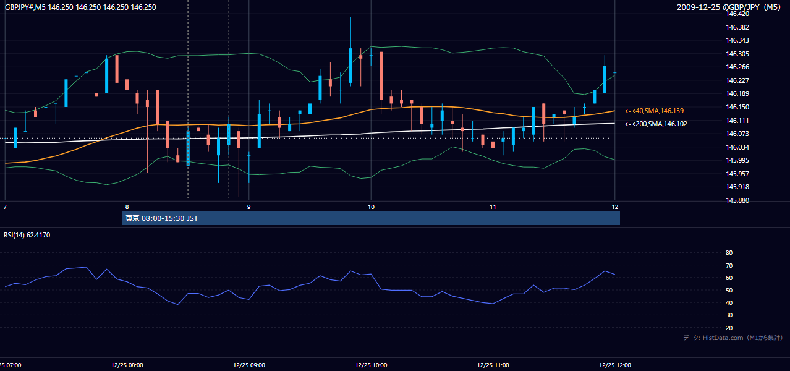This screenshot has height=371, width=790.
Task: Click the RSI axis 60 level label
Action: (729, 278)
